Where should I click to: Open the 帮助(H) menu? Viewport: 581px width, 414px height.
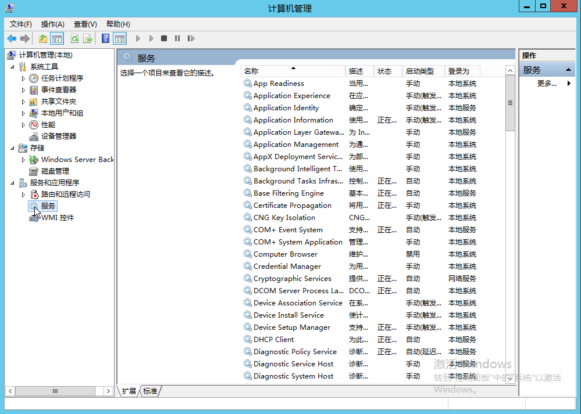tap(118, 24)
